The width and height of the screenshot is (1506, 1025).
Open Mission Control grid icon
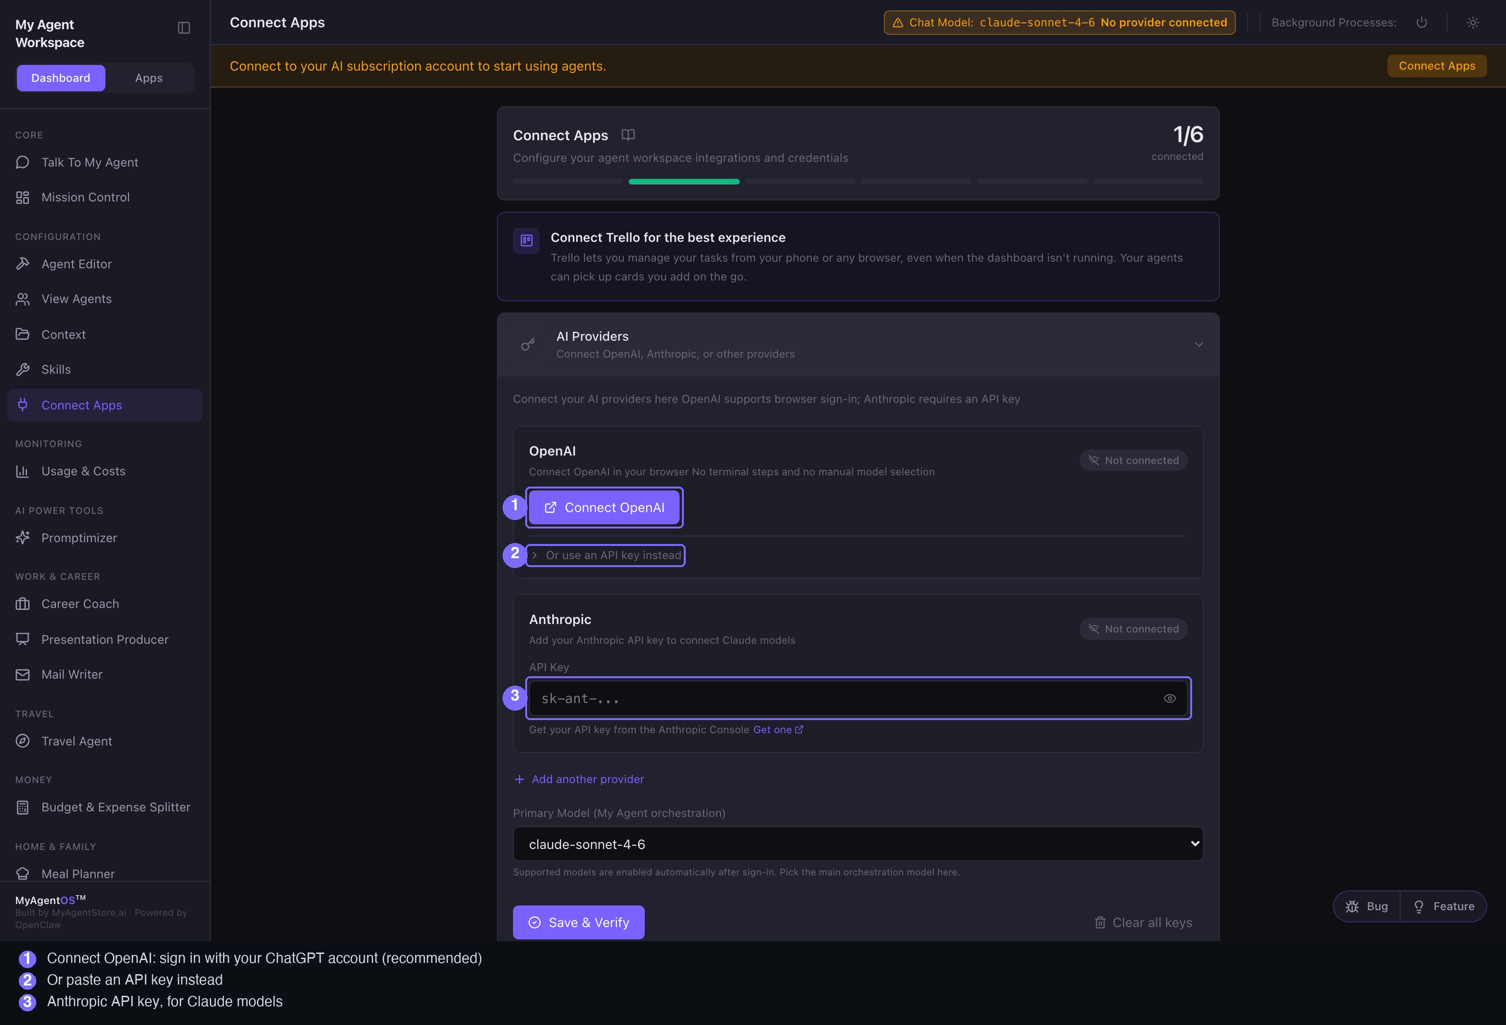pos(23,198)
